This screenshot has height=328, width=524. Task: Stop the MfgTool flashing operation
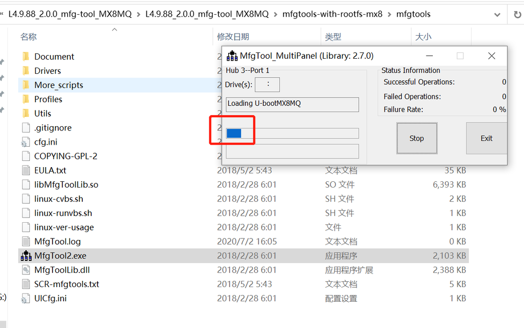416,138
